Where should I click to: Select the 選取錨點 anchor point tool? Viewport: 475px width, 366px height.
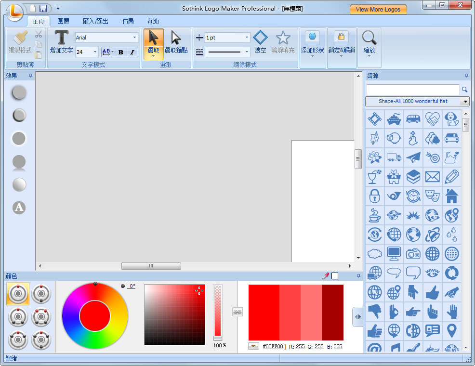pos(176,41)
